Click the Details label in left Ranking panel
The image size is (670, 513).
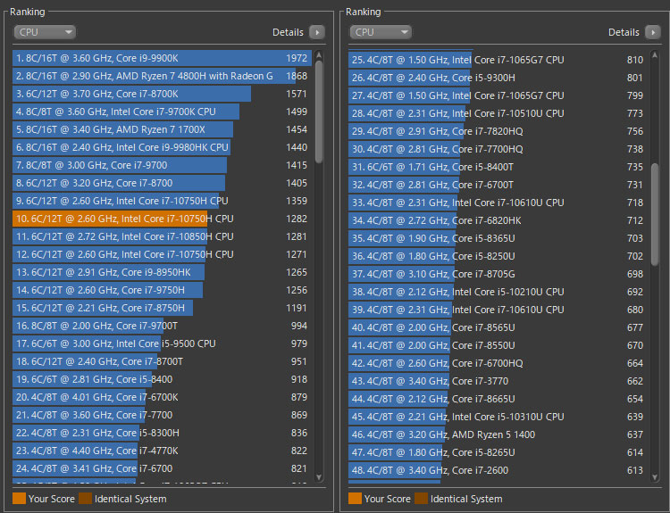point(288,32)
